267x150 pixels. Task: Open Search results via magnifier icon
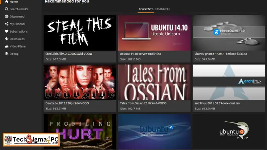[x=7, y=9]
